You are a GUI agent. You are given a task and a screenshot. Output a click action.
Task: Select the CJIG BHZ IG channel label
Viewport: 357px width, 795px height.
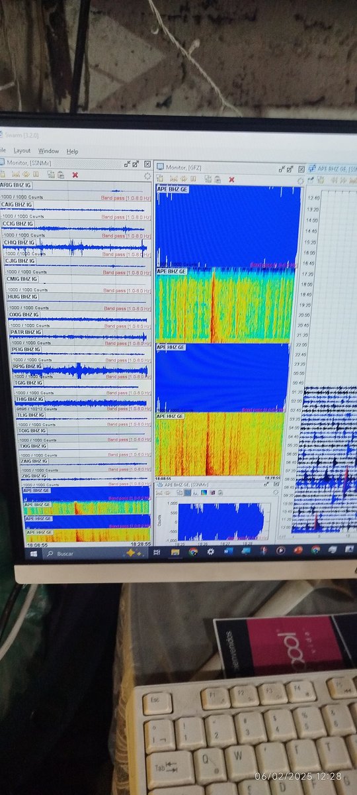point(20,261)
